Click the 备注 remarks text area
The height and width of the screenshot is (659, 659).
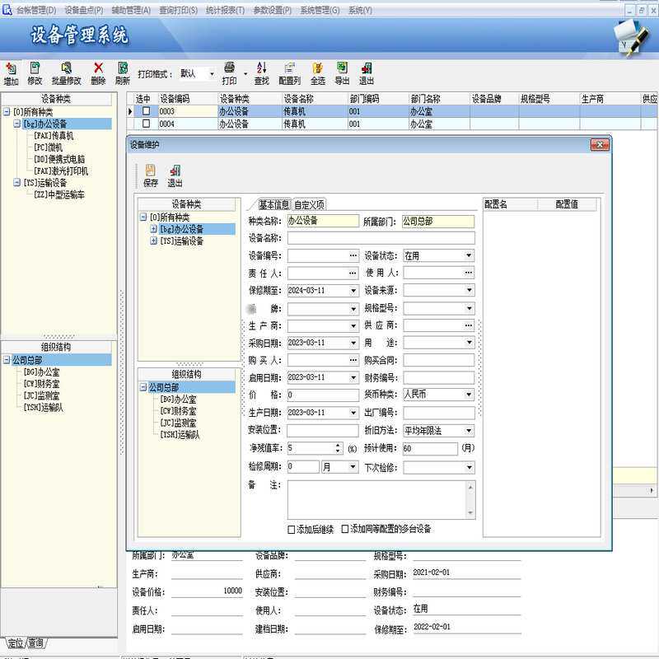click(377, 500)
